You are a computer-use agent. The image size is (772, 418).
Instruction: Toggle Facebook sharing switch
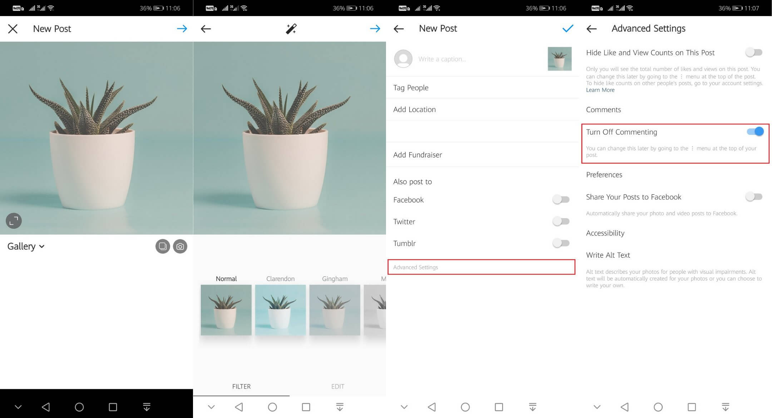coord(561,199)
